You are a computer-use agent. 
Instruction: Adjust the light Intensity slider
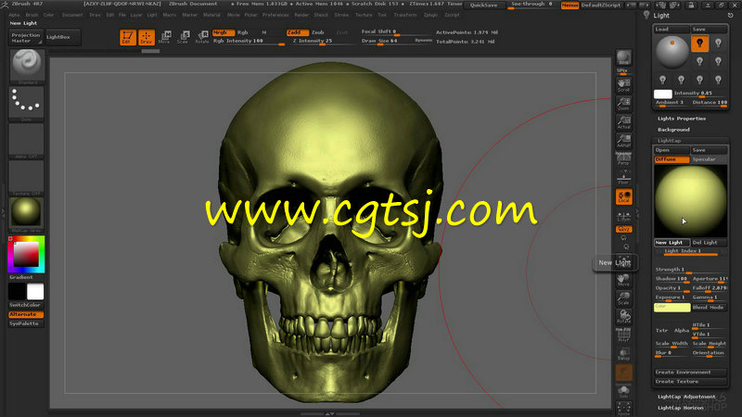click(x=700, y=94)
